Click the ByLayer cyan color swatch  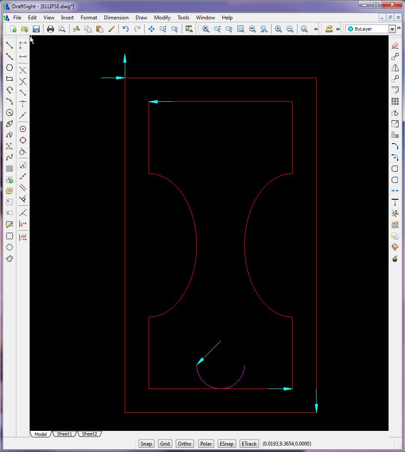coord(351,29)
